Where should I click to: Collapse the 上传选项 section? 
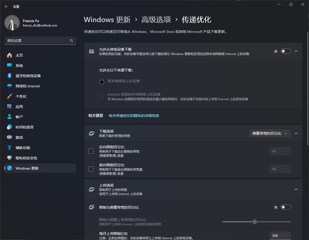pyautogui.click(x=296, y=189)
